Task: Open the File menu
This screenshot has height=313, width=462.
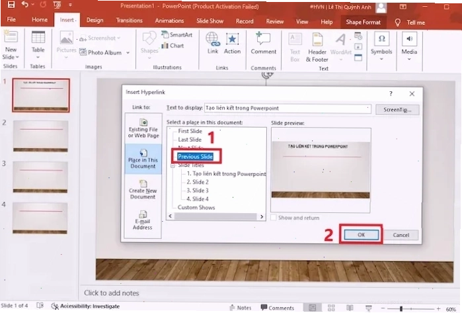Action: point(11,19)
